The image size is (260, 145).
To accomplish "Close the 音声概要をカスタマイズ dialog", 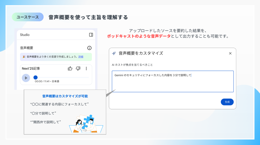I will (230, 53).
